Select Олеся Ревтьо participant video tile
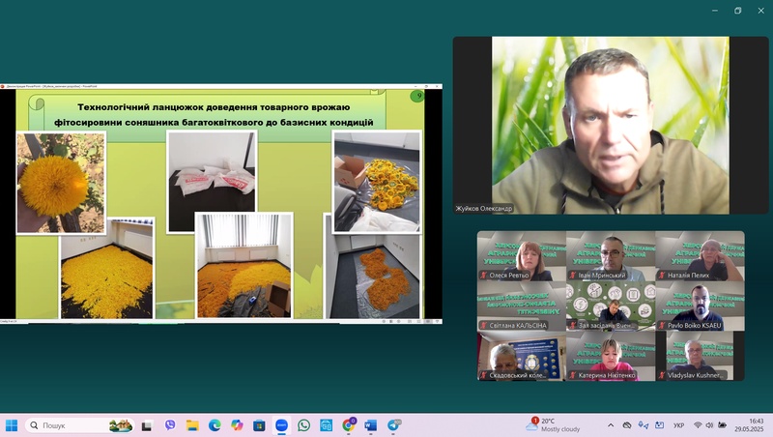773x437 pixels. (x=521, y=256)
